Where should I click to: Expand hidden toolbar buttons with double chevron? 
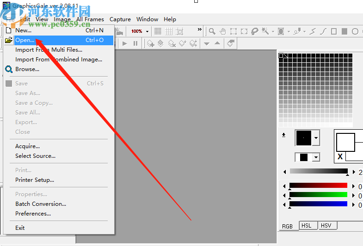200,30
